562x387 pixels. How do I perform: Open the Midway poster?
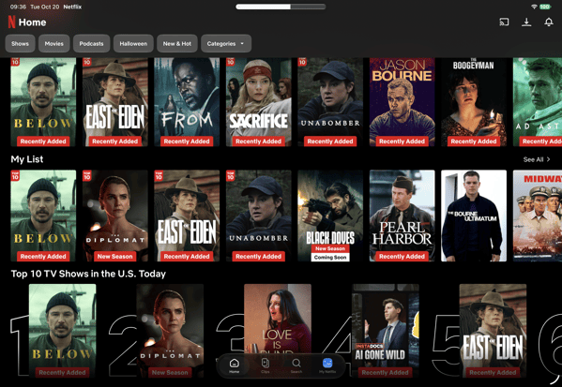pos(538,216)
